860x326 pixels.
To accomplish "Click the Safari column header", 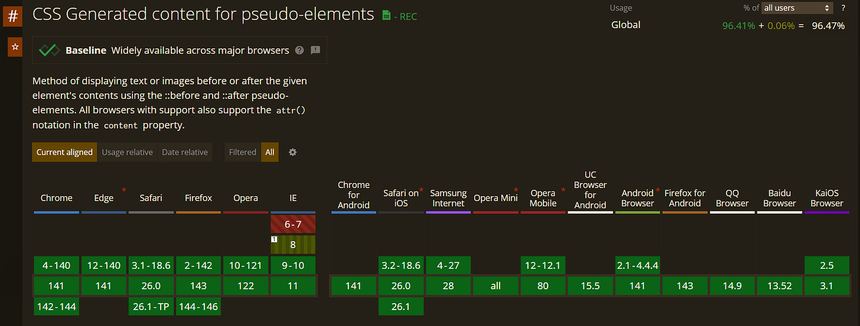I will [x=151, y=198].
